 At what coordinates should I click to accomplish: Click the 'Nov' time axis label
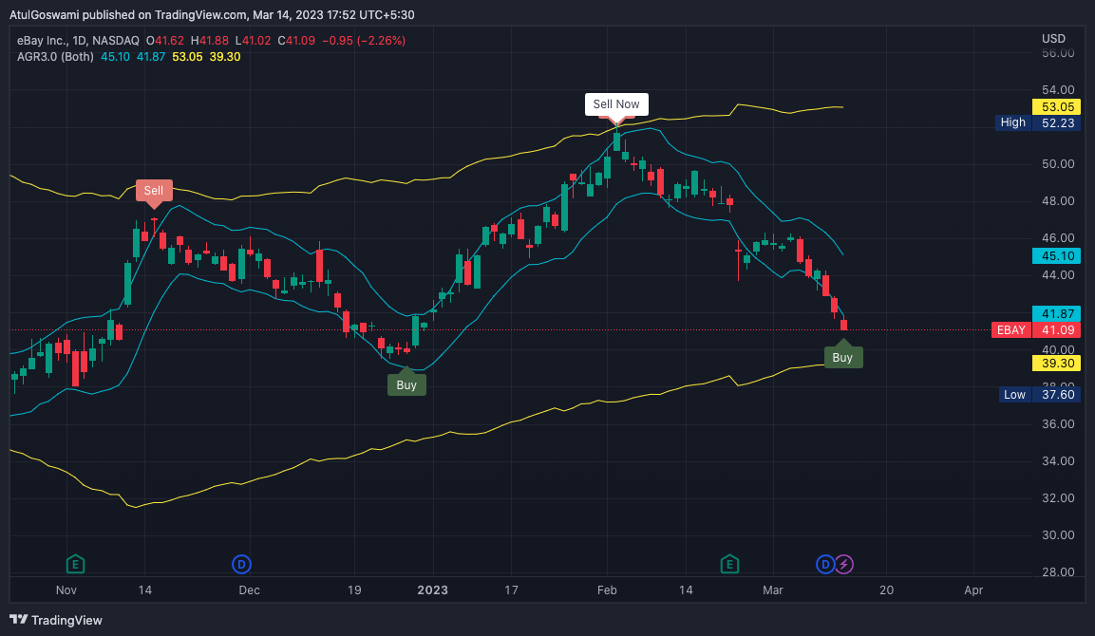coord(66,589)
